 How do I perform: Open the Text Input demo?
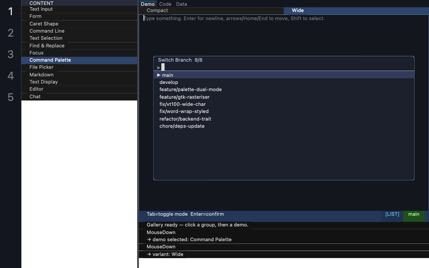click(80, 9)
